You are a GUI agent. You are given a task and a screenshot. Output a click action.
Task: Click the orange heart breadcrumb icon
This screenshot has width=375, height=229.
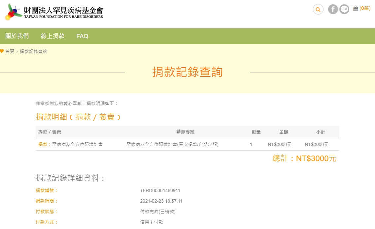(2, 51)
